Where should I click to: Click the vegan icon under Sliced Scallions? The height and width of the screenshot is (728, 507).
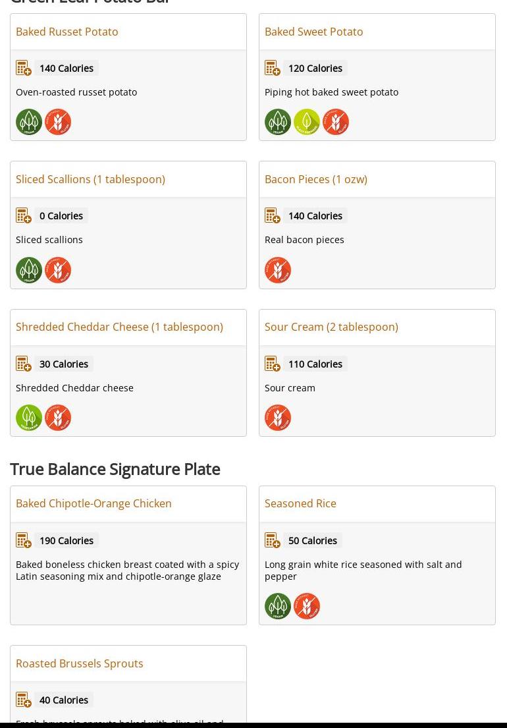click(x=29, y=270)
